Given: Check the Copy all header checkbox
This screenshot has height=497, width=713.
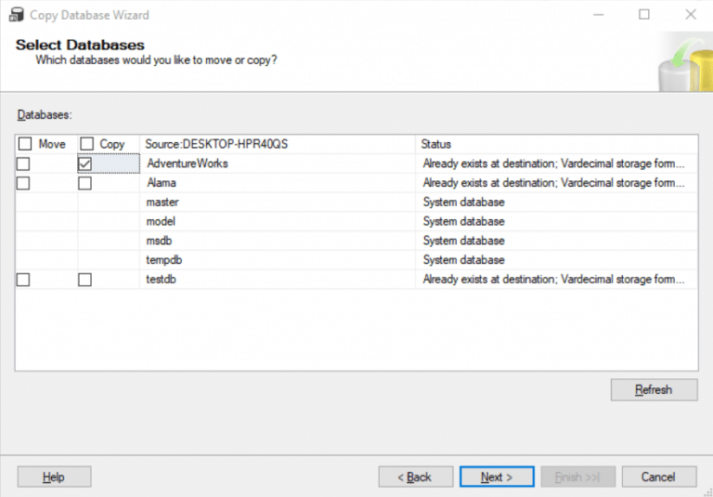Looking at the screenshot, I should [x=87, y=144].
